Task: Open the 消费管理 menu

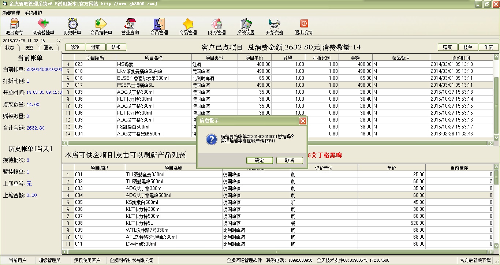Action: point(11,13)
